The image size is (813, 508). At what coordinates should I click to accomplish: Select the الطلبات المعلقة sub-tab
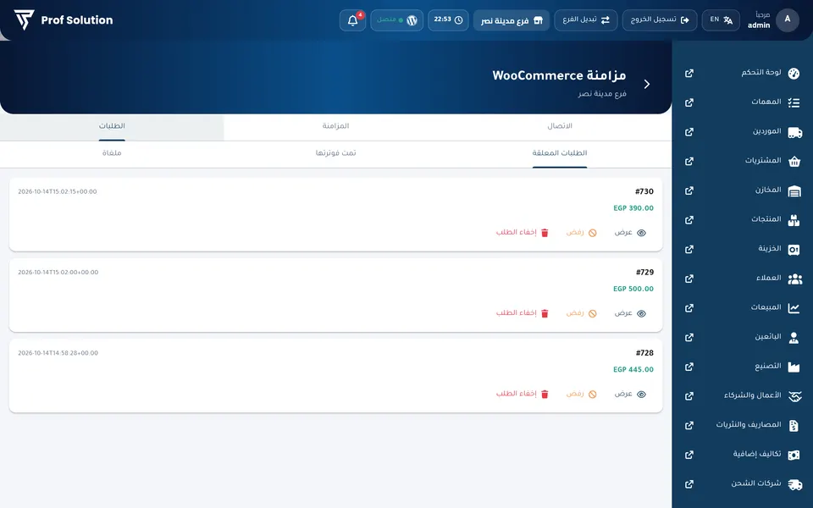(560, 154)
